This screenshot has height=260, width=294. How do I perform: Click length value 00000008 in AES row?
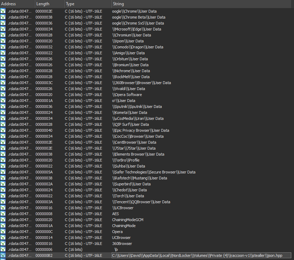click(44, 214)
